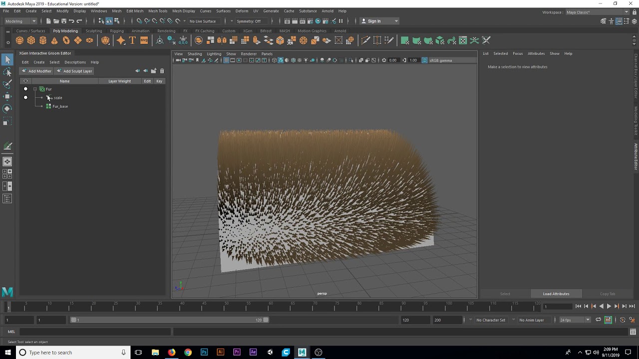
Task: Toggle the Attribute Editor sidebar tab
Action: pos(636,157)
